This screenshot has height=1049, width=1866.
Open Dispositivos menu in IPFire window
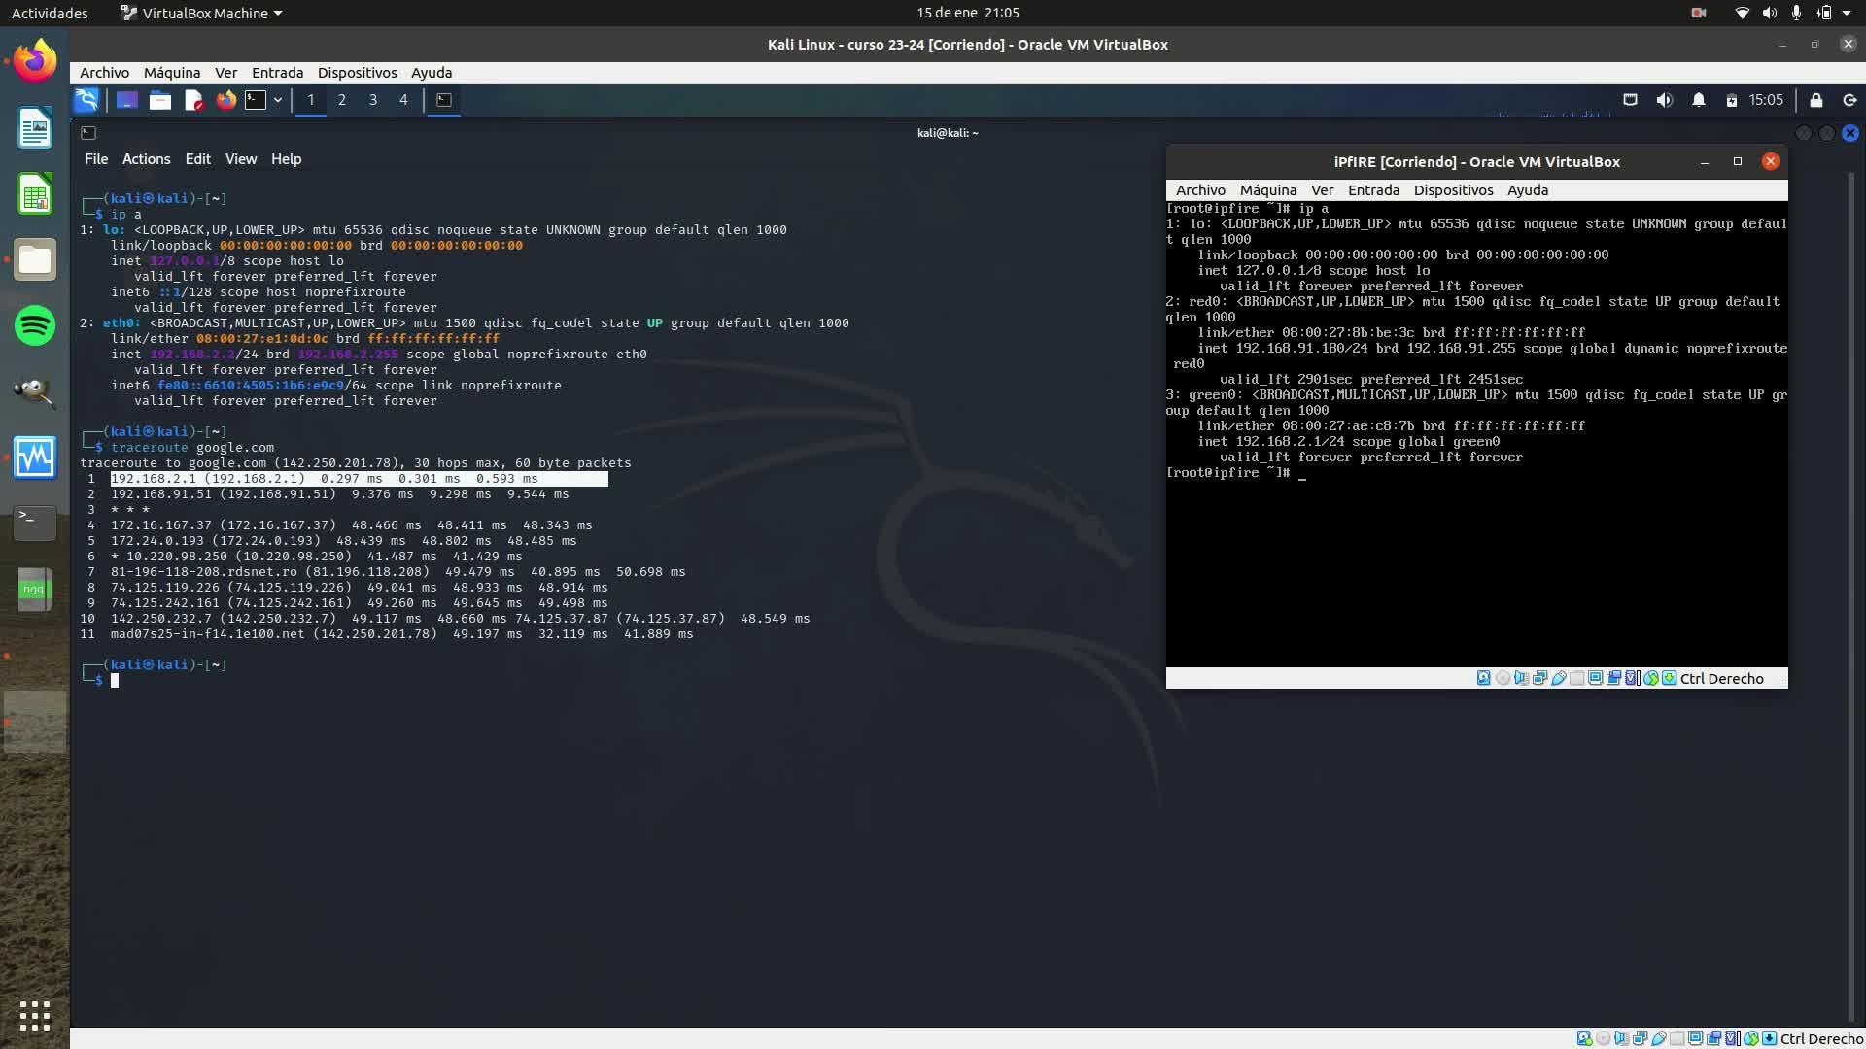pyautogui.click(x=1453, y=190)
